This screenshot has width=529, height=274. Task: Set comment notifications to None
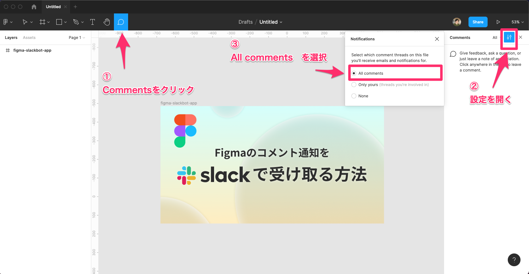pyautogui.click(x=353, y=96)
